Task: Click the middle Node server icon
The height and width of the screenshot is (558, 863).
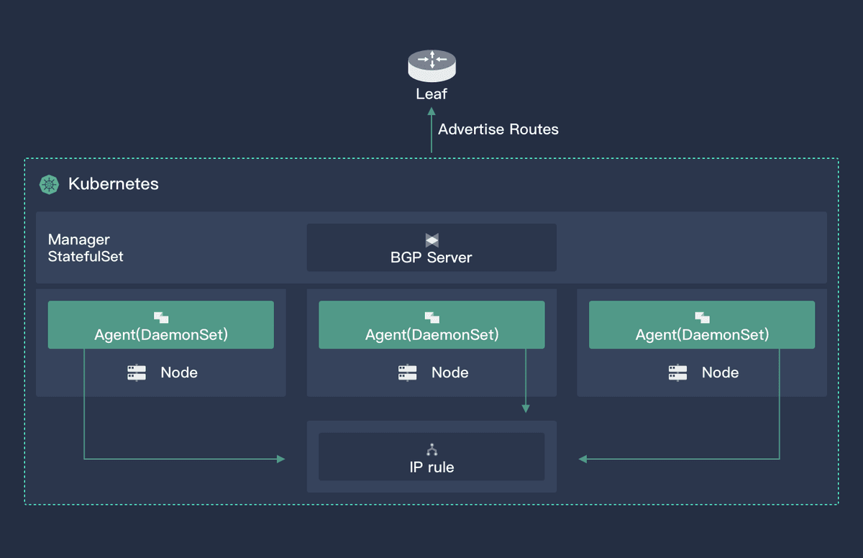Action: 407,372
